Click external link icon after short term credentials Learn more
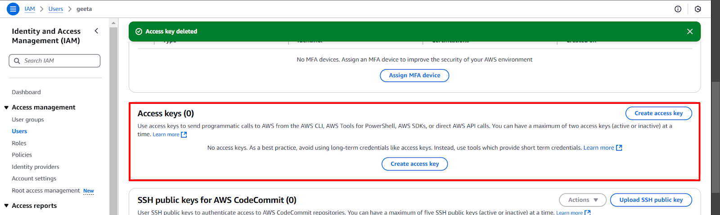Viewport: 720px width, 215px height. coord(619,148)
